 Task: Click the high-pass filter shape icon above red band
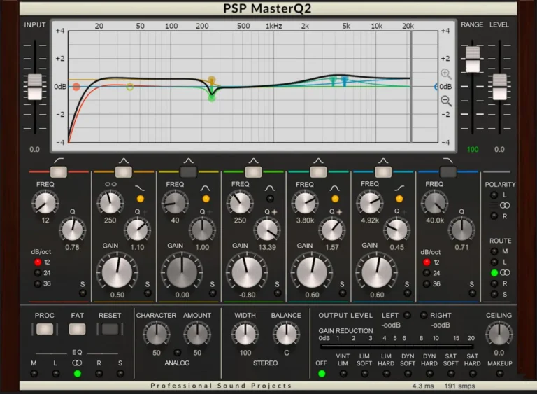pyautogui.click(x=59, y=160)
